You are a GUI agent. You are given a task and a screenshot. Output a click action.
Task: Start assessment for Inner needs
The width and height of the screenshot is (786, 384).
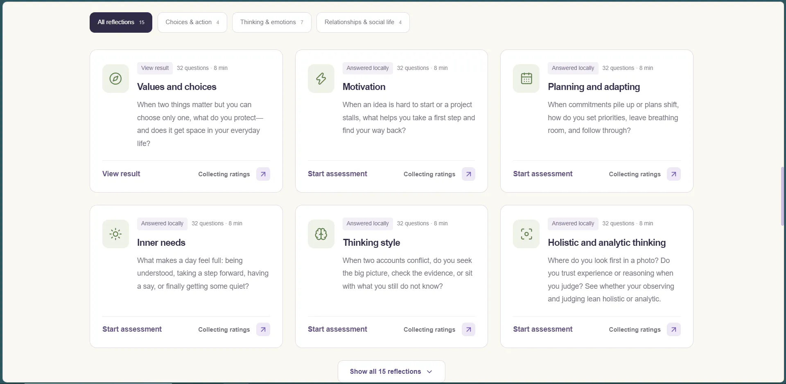click(x=132, y=329)
